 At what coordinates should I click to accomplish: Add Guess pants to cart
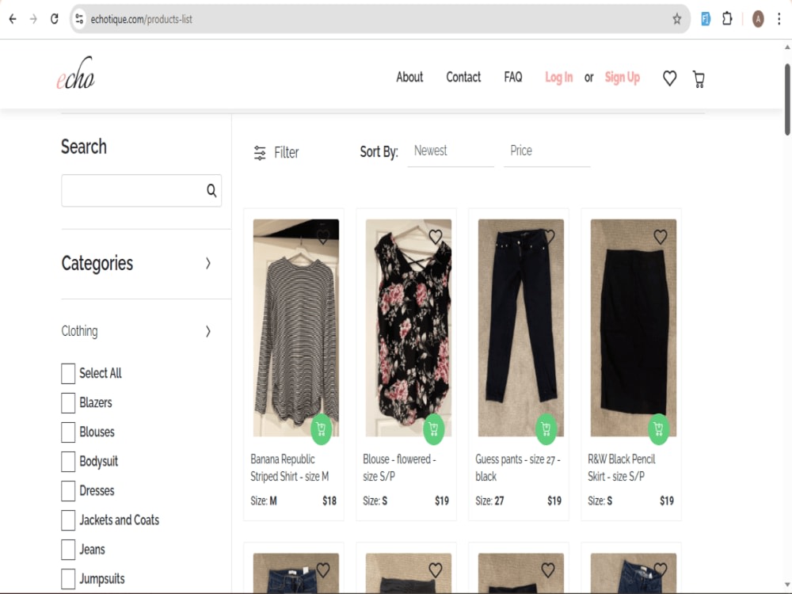(546, 429)
